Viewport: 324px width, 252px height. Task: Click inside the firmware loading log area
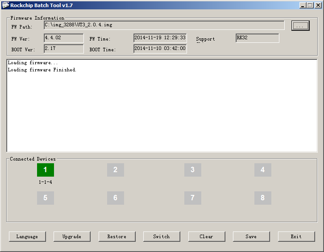coord(162,107)
